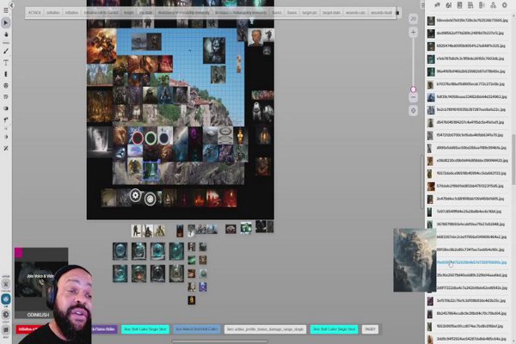516x344 pixels.
Task: Open the Compendium tab
Action: click(x=470, y=5)
